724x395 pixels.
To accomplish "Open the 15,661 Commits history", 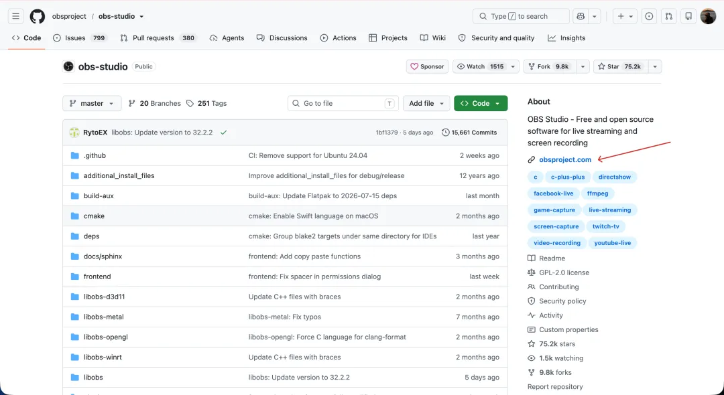I will [x=469, y=133].
